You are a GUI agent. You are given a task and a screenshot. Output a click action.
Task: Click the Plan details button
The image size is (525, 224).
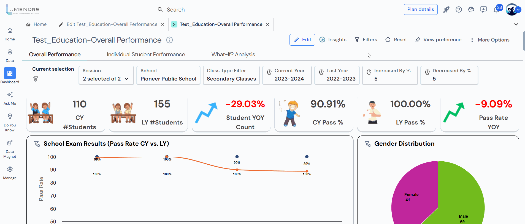point(420,9)
